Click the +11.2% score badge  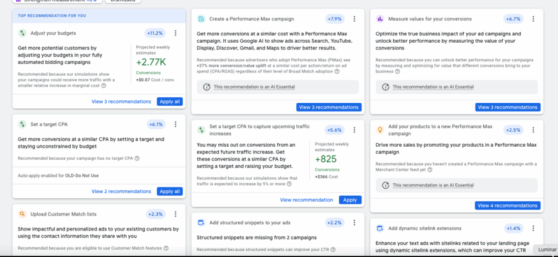pyautogui.click(x=155, y=33)
